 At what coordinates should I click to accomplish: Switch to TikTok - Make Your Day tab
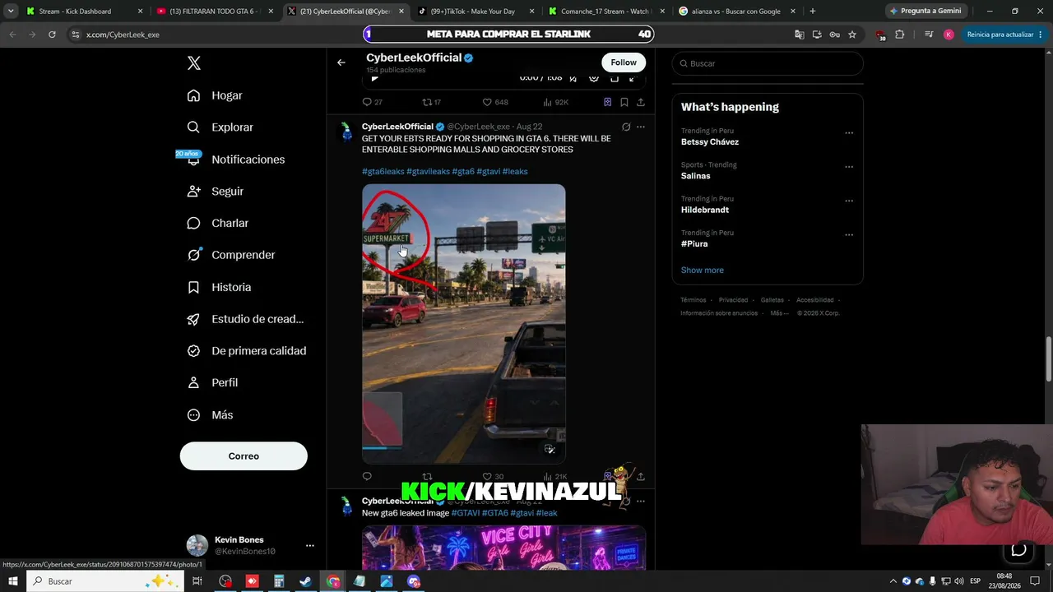pos(475,12)
